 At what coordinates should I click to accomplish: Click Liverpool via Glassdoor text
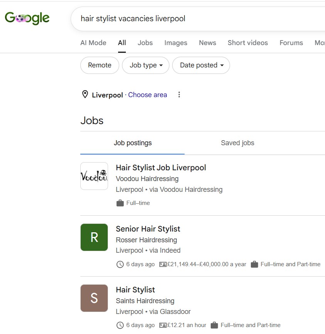tap(153, 312)
